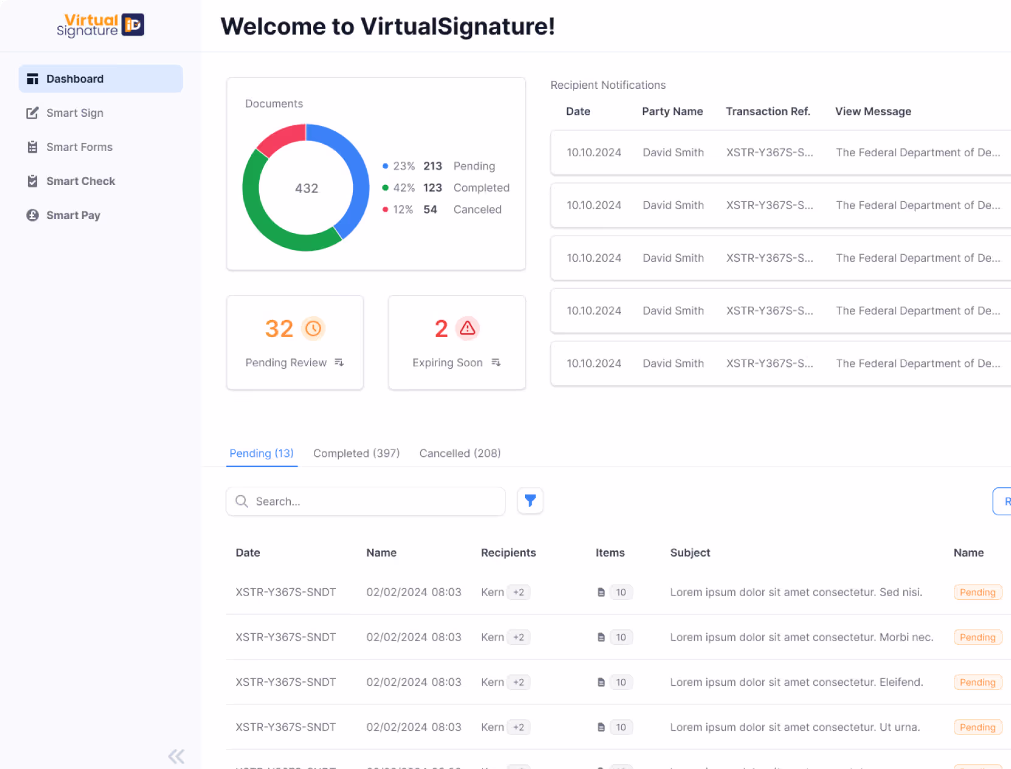Click items count 10 in Sed nisi row
Viewport: 1011px width, 769px height.
(621, 592)
